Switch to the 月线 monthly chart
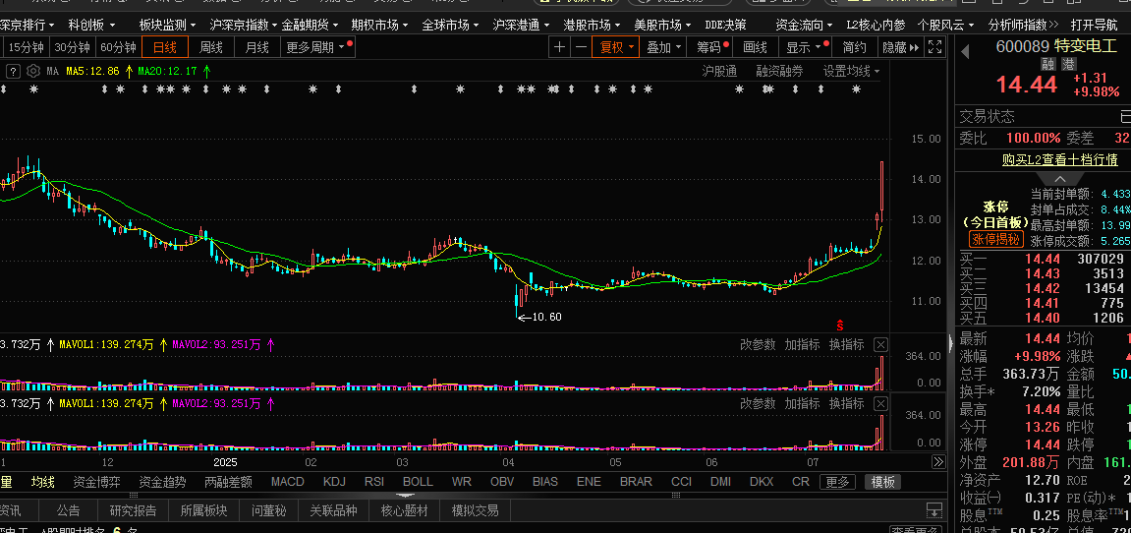1131x533 pixels. 256,47
